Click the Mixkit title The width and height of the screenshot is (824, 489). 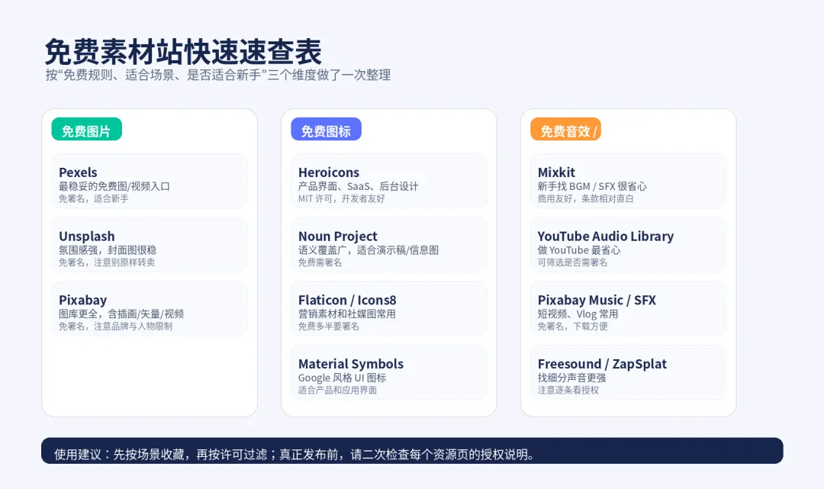point(556,172)
